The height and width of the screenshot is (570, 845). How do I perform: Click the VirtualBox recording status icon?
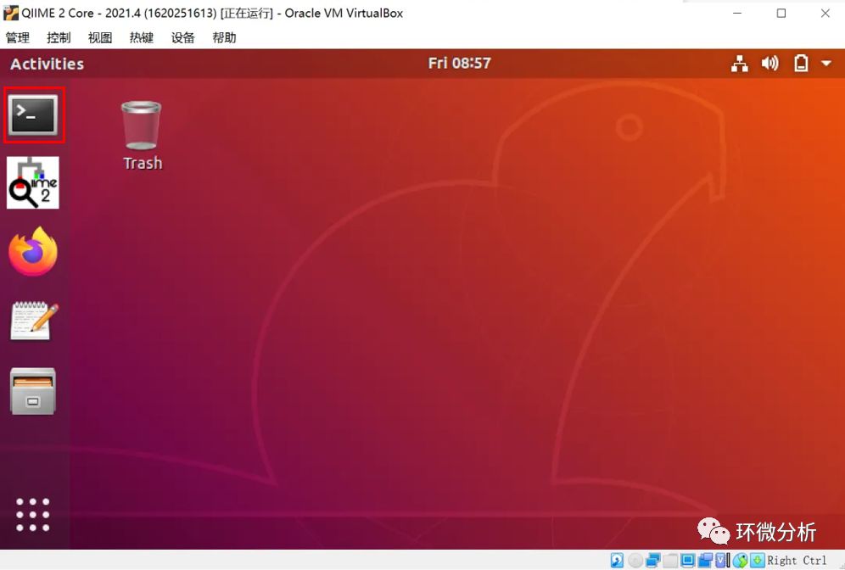[x=705, y=561]
